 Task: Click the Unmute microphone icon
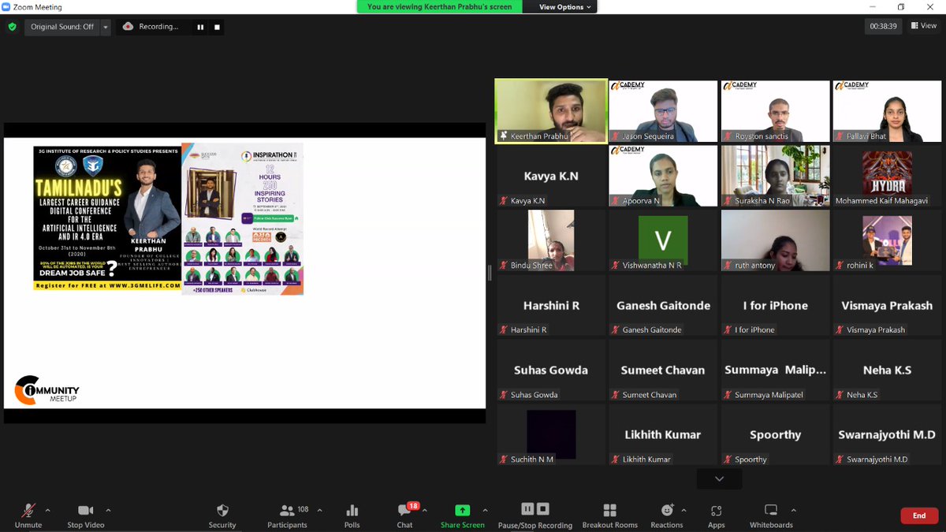(x=28, y=511)
